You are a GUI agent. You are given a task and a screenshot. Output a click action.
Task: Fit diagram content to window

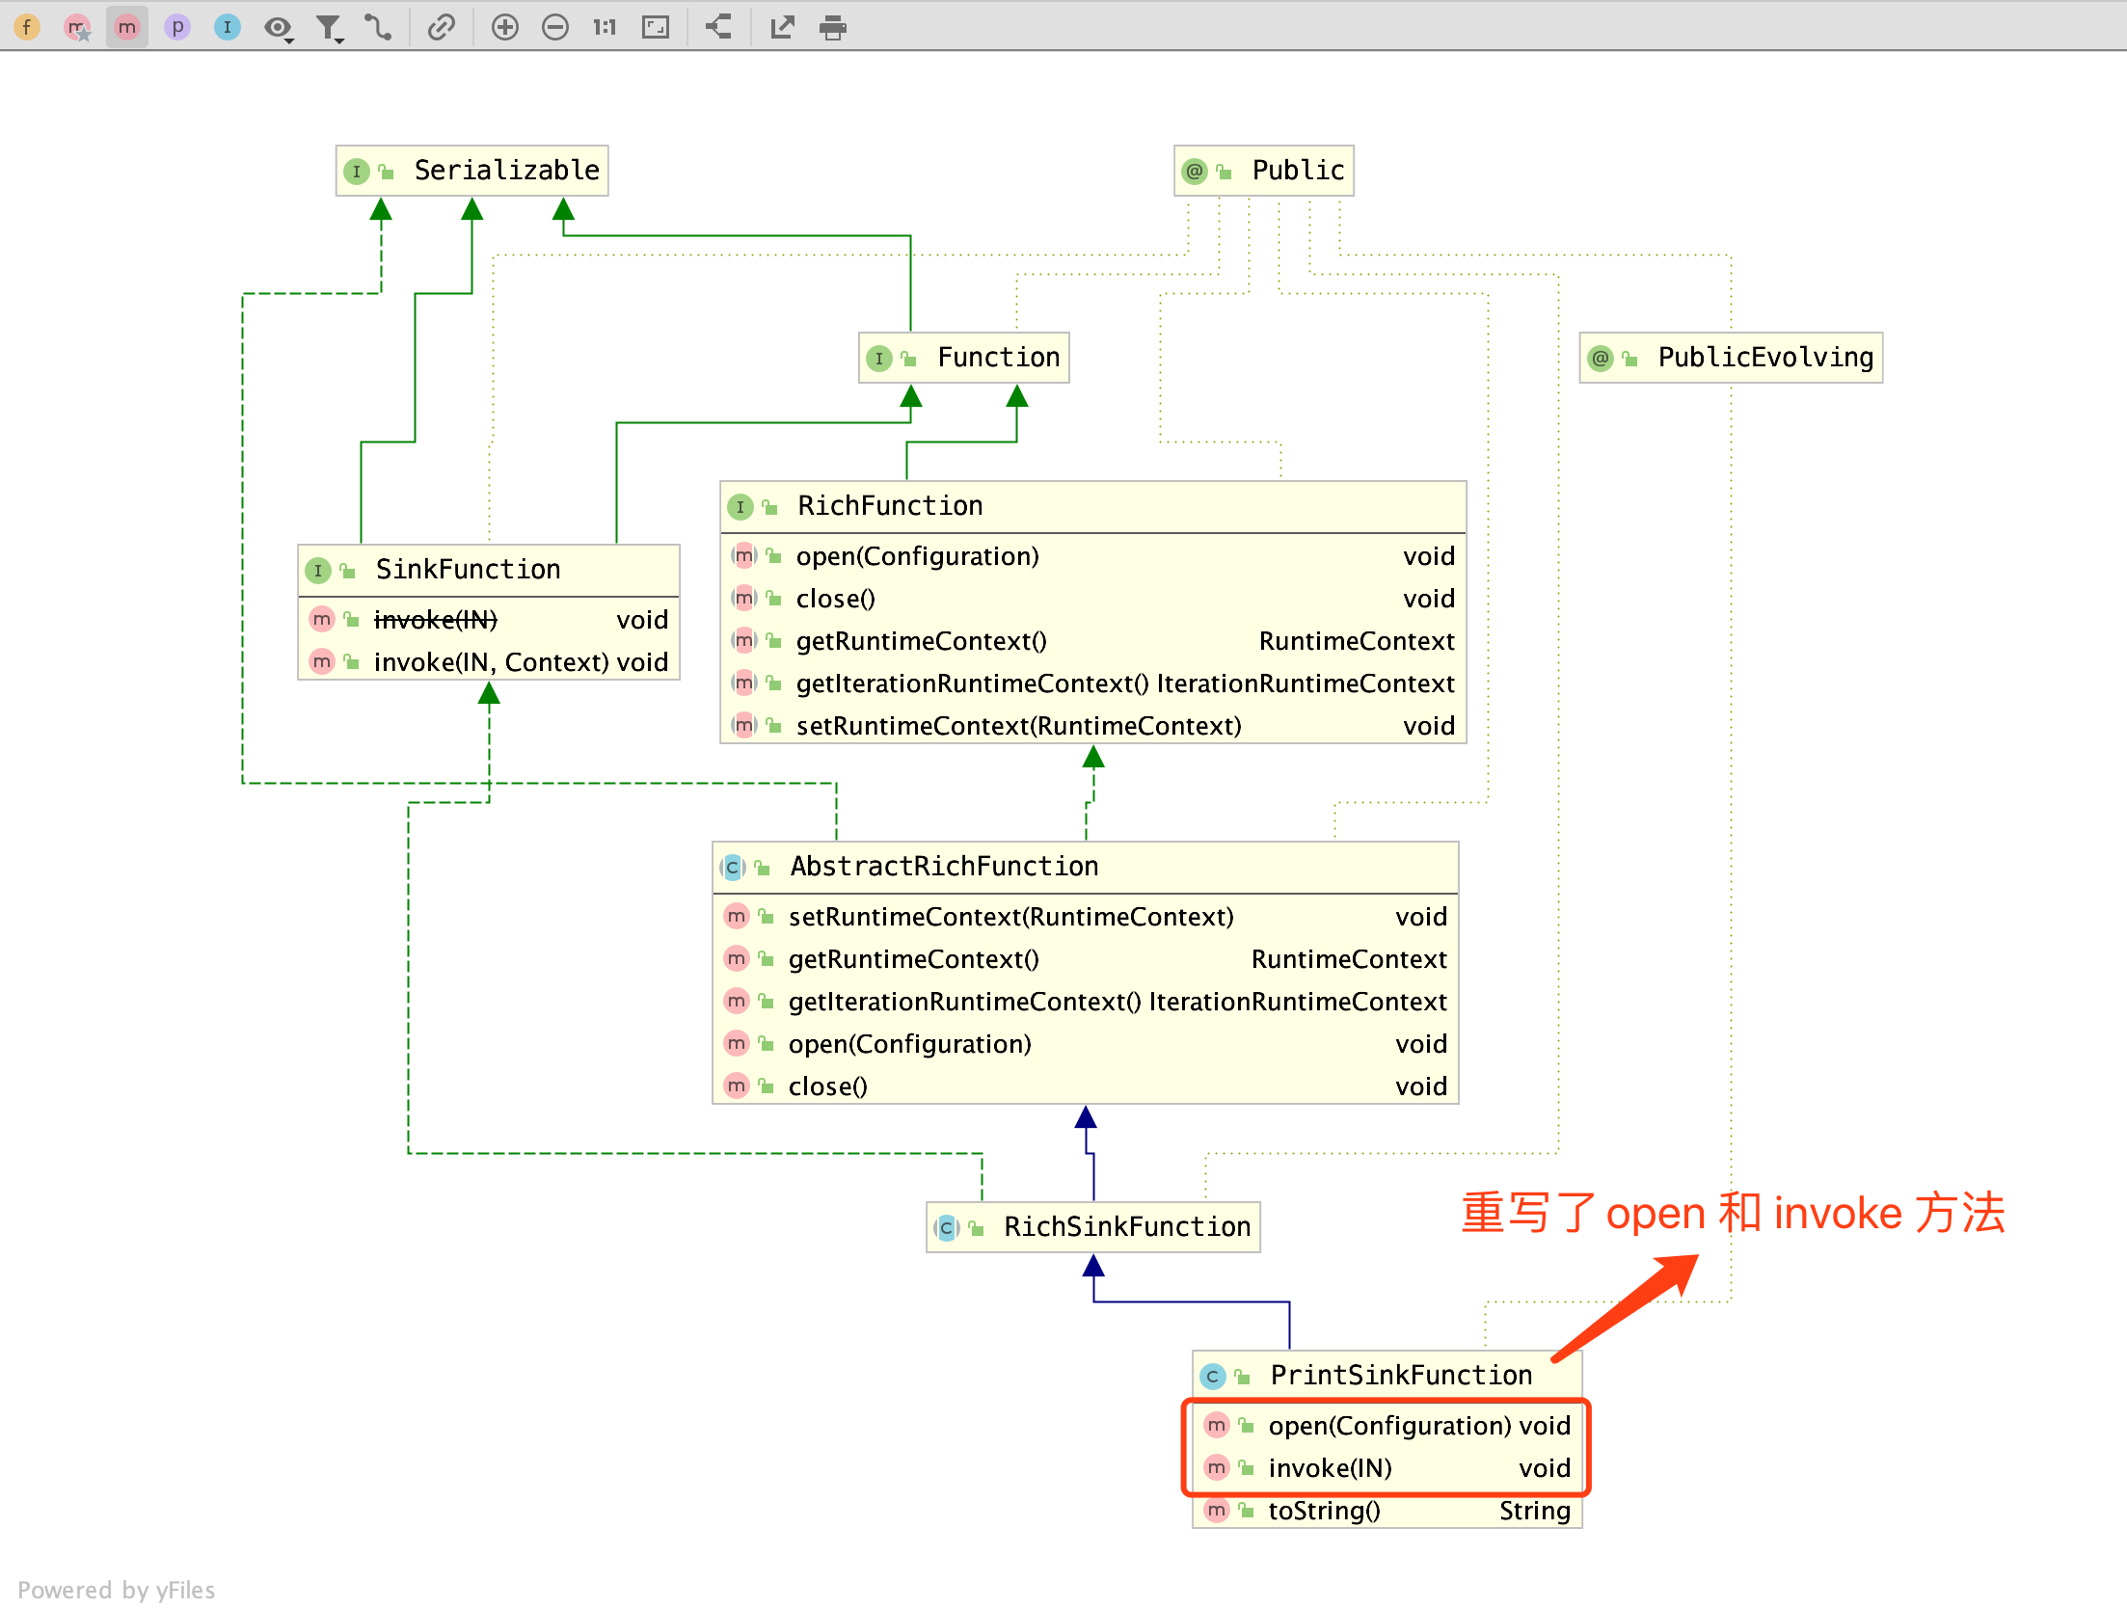point(656,27)
